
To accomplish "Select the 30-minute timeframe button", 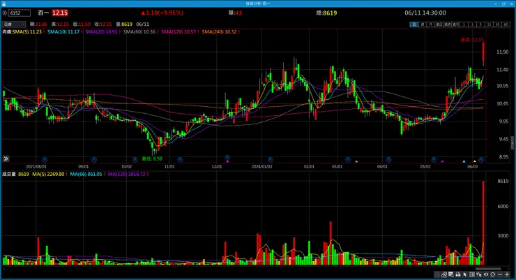I will [x=497, y=24].
